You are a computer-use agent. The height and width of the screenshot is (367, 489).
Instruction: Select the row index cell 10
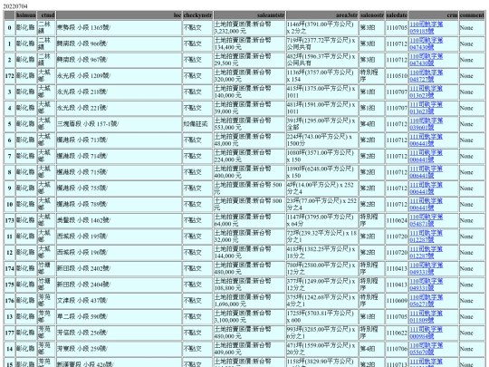(x=9, y=205)
